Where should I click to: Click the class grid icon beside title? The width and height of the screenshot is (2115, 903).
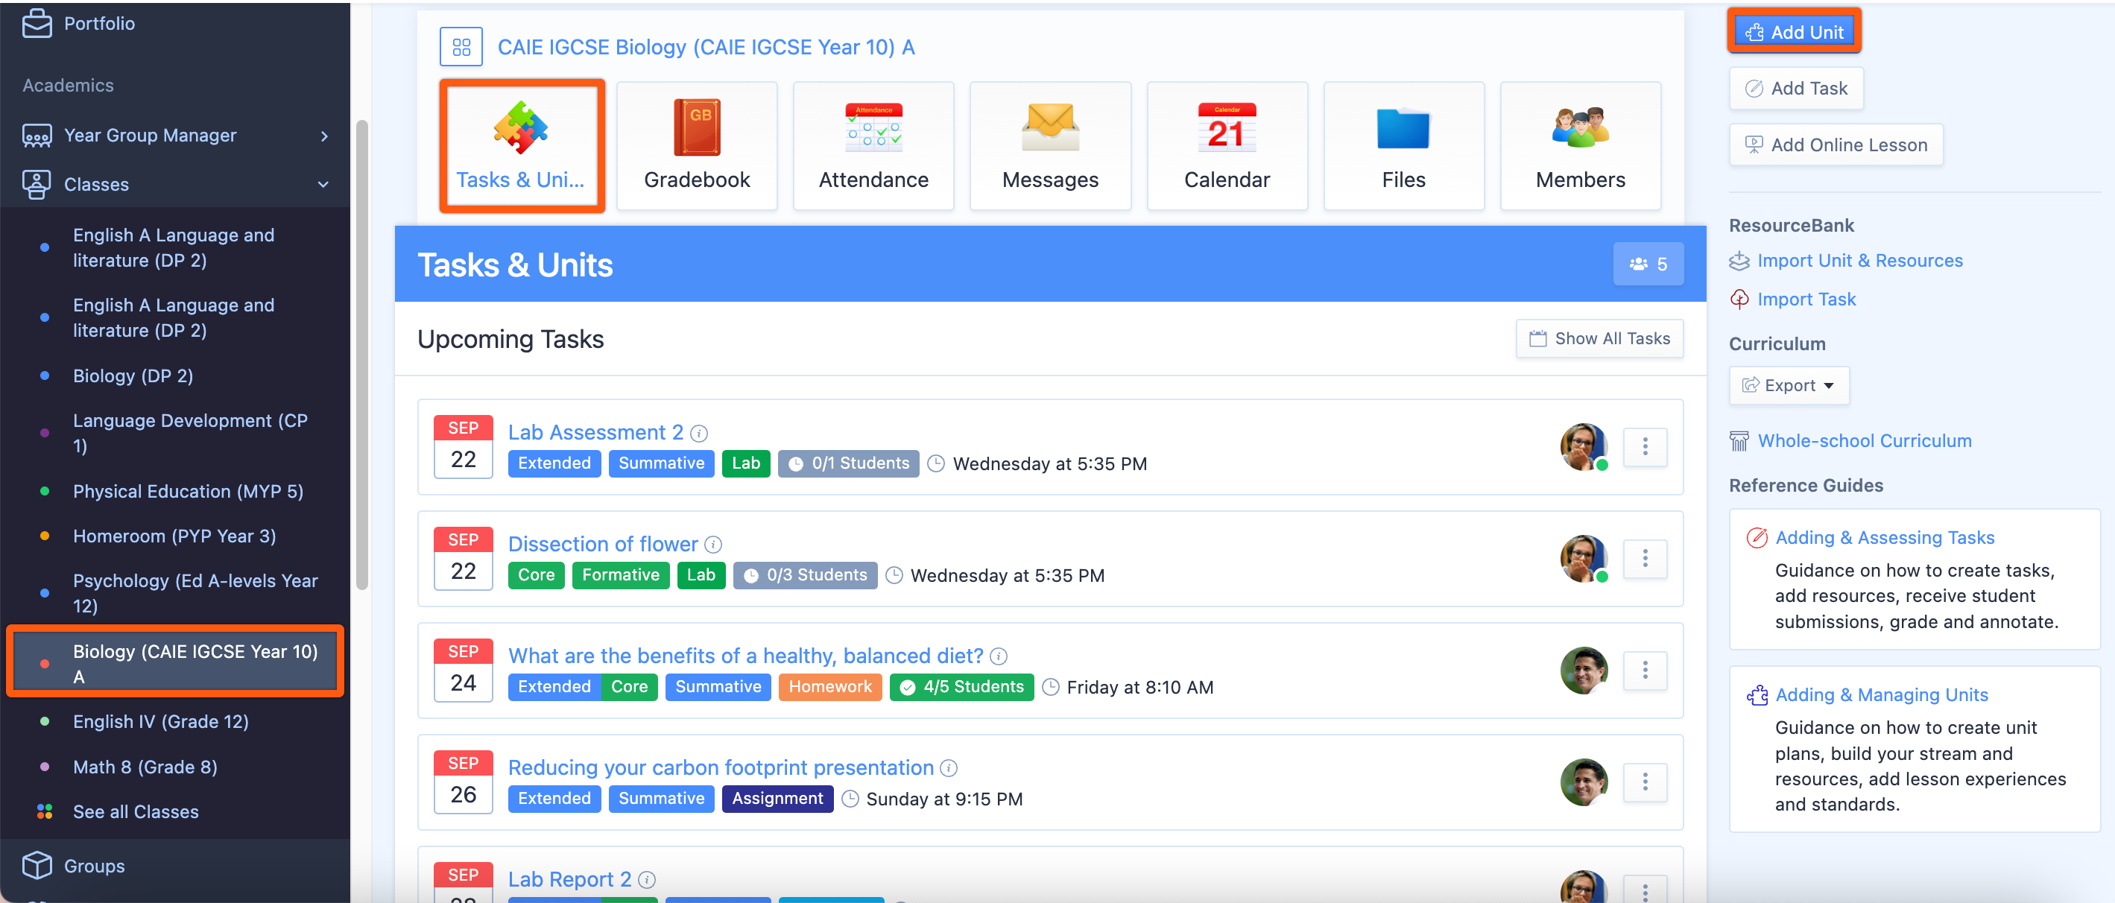click(461, 47)
